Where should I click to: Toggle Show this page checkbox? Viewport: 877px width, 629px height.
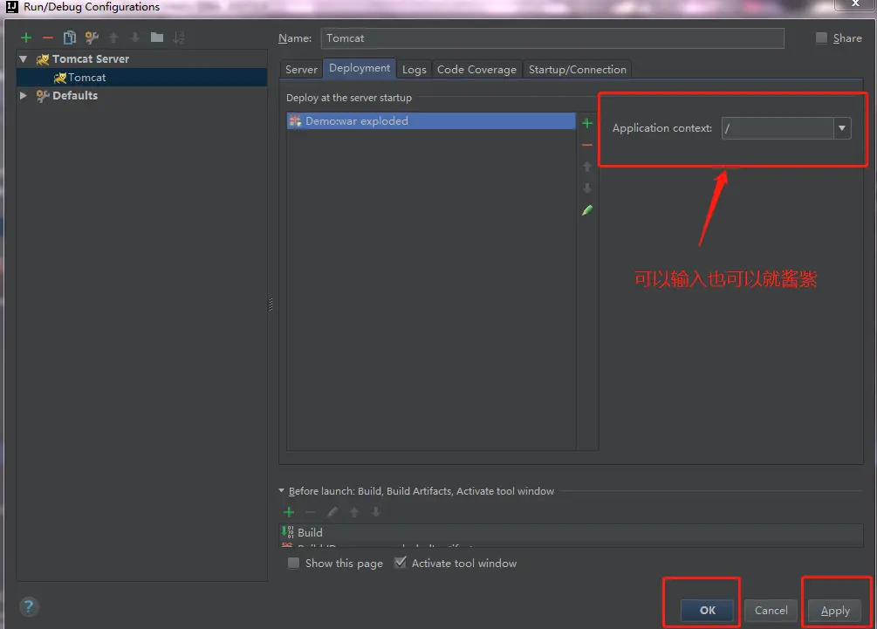[293, 563]
